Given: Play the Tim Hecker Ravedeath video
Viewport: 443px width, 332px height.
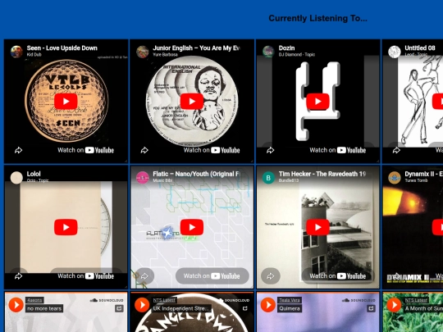Looking at the screenshot, I should coord(317,227).
